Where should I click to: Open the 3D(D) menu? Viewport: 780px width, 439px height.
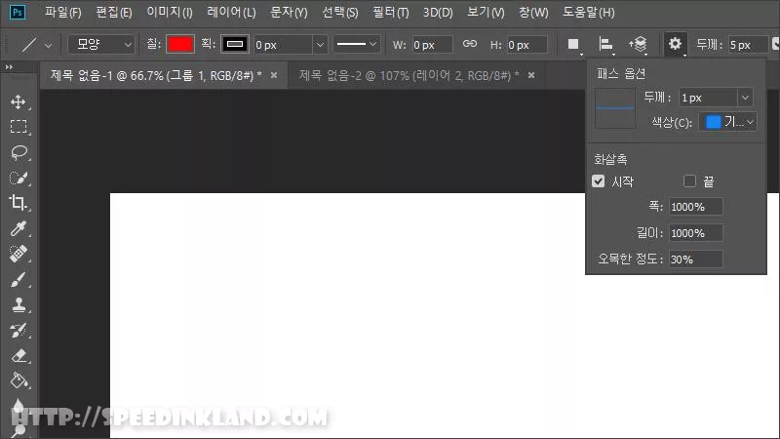(438, 13)
